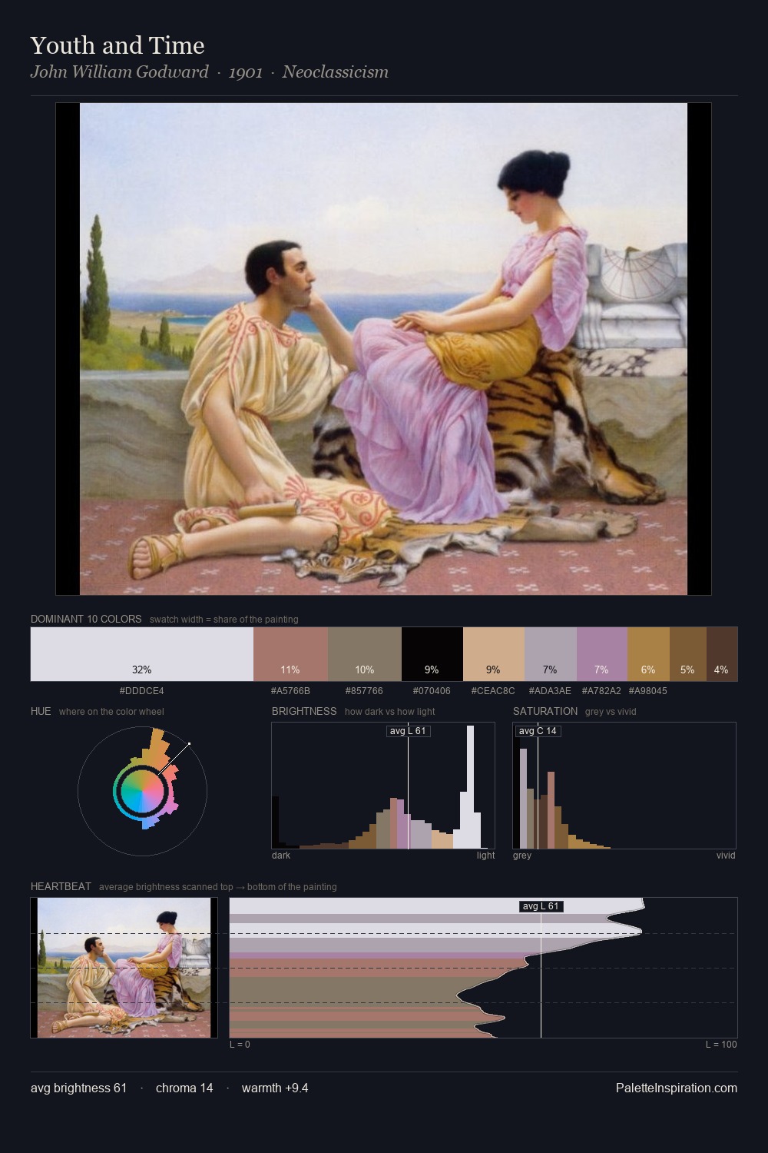Click the PaletteInspiration.com link
This screenshot has height=1153, width=768.
coord(677,1088)
